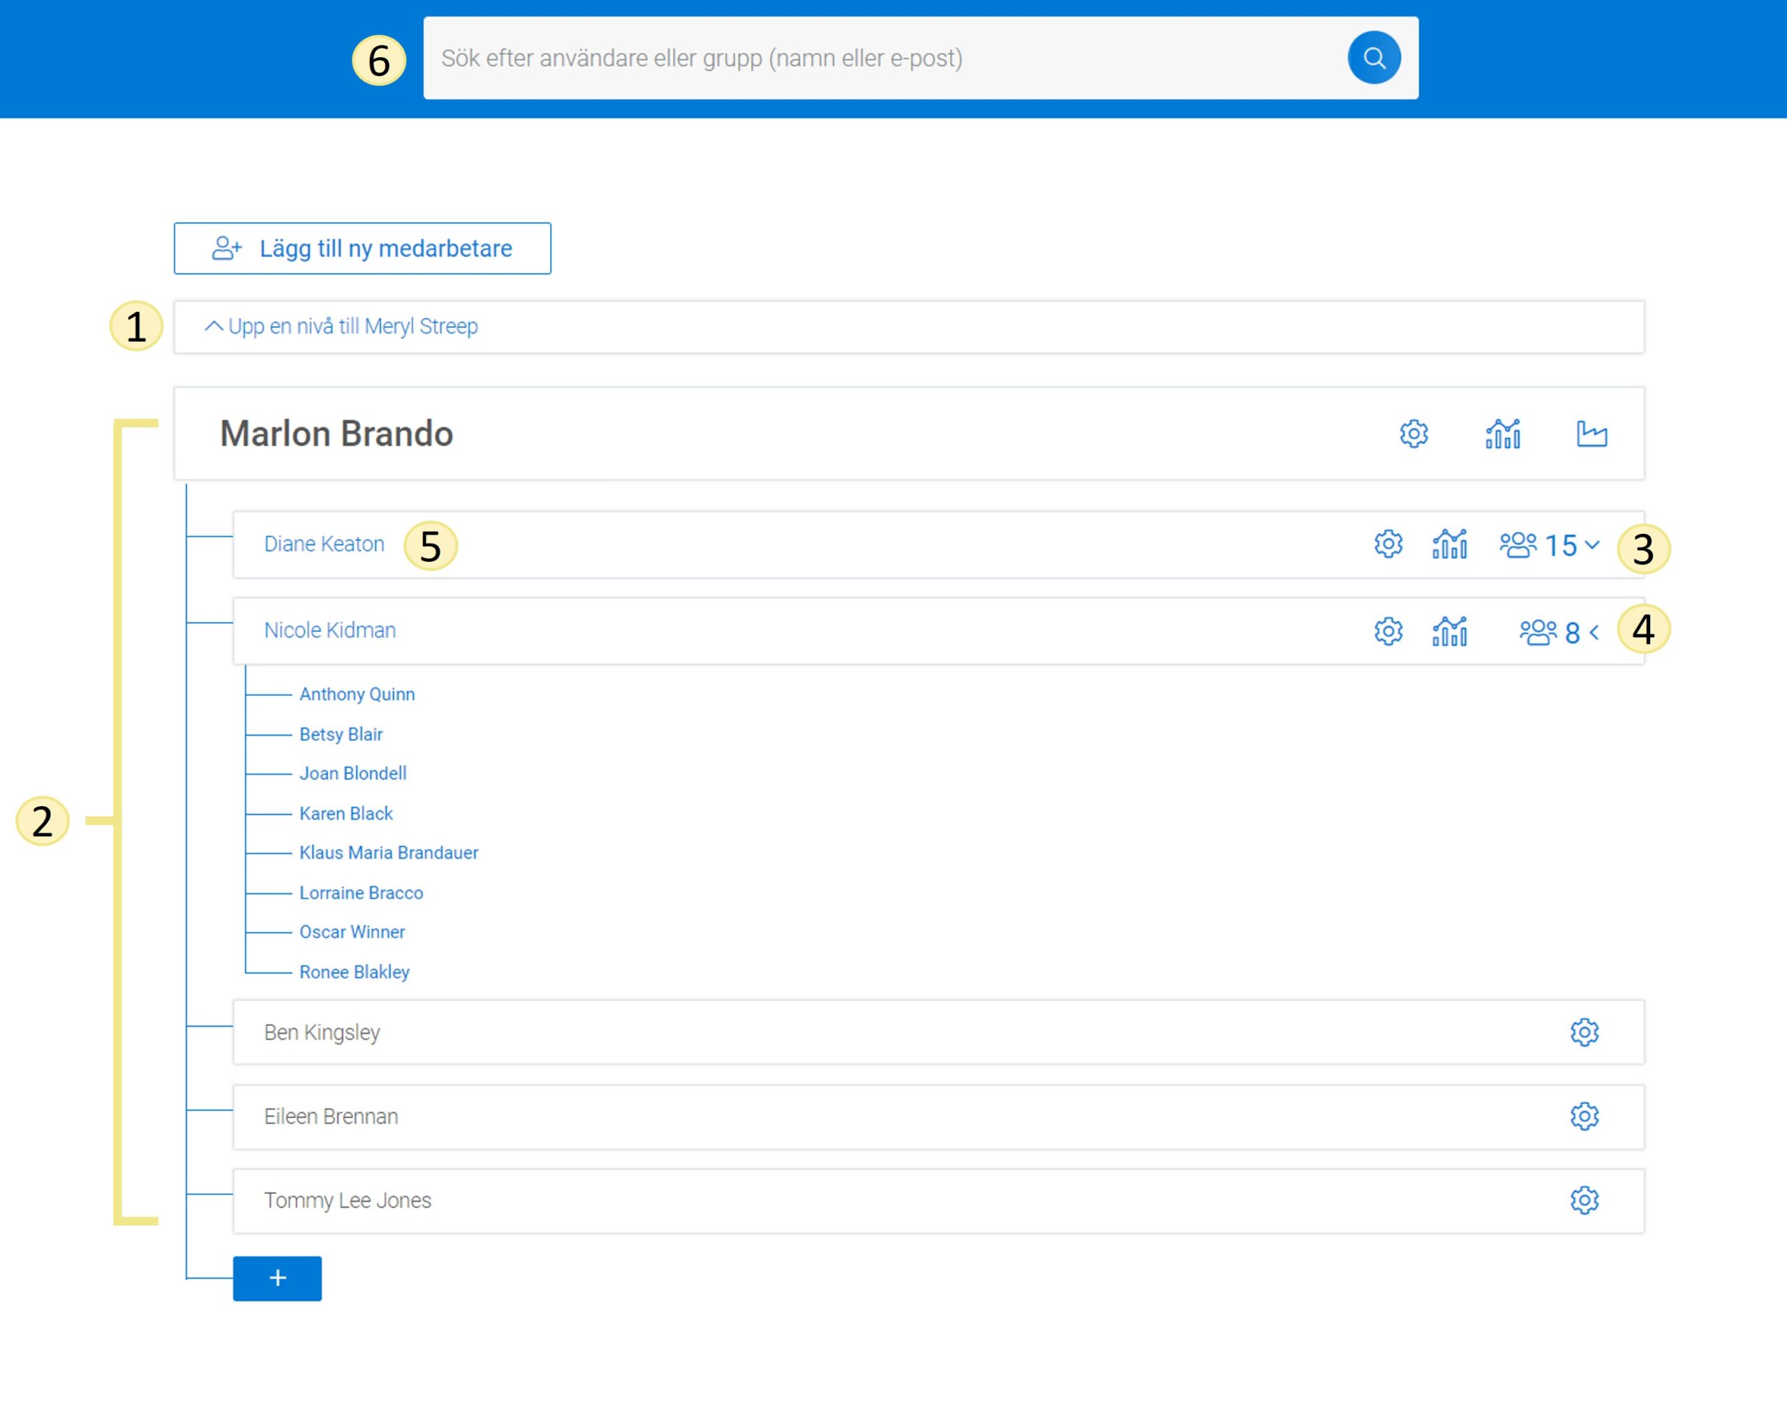
Task: Open Nicole Kidman's settings gear
Action: 1388,632
